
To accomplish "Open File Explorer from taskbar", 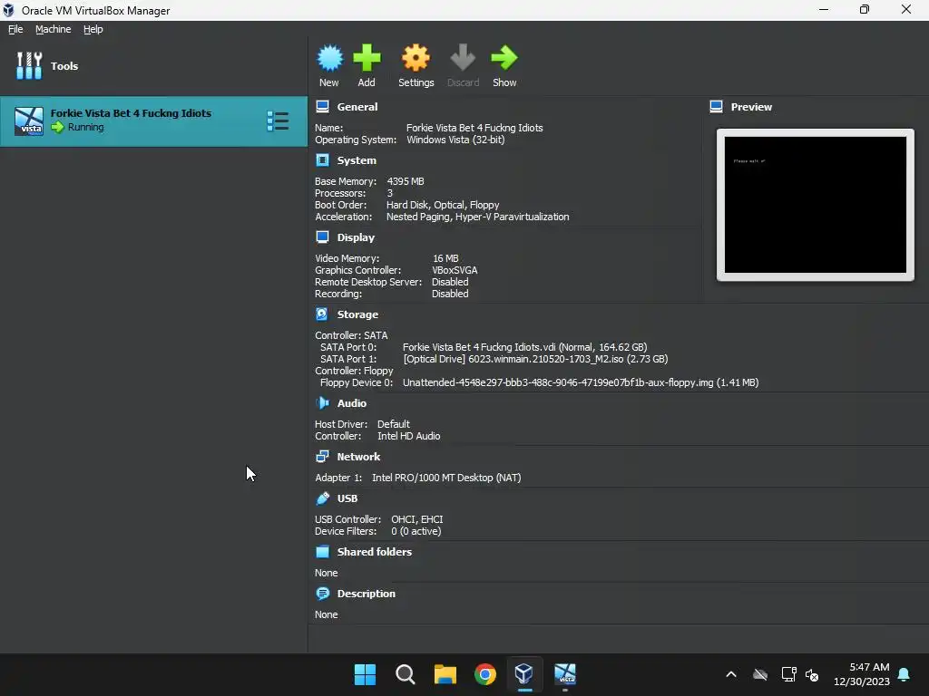I will click(x=445, y=674).
